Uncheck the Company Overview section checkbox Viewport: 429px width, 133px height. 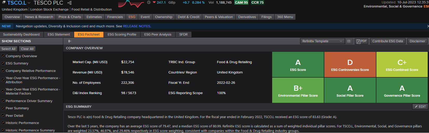pyautogui.click(x=3, y=56)
